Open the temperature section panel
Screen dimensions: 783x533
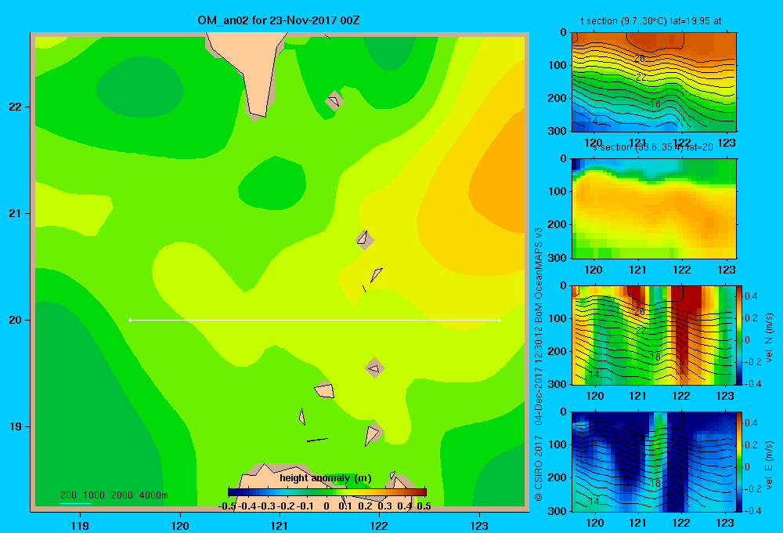[x=654, y=82]
